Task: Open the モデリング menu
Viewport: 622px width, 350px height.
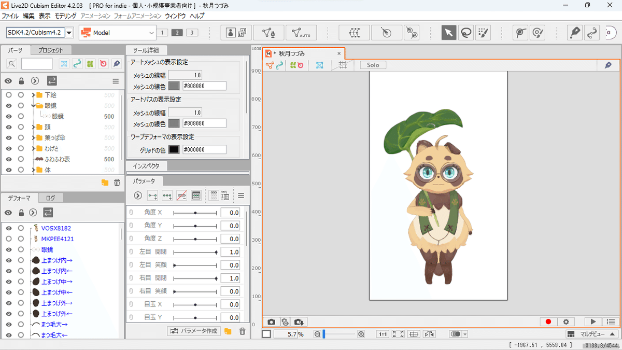Action: point(65,16)
